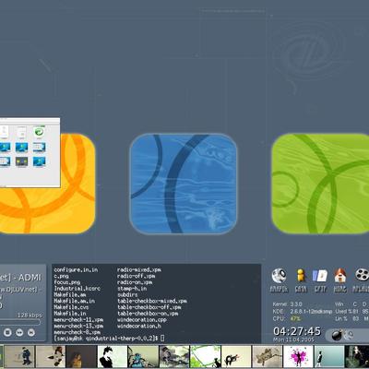Screen dimensions: 369x369
Task: Click focus.png in the terminal listing
Action: pyautogui.click(x=67, y=282)
